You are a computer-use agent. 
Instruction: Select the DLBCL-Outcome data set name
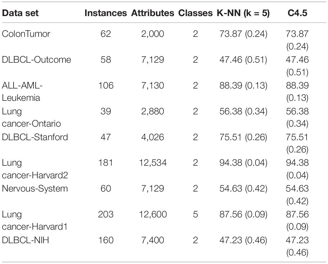pos(36,60)
